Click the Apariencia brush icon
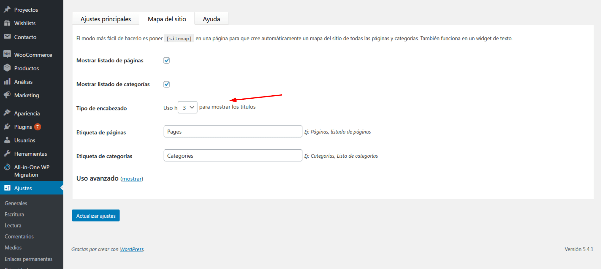Viewport: 601px width, 269px height. pos(7,113)
